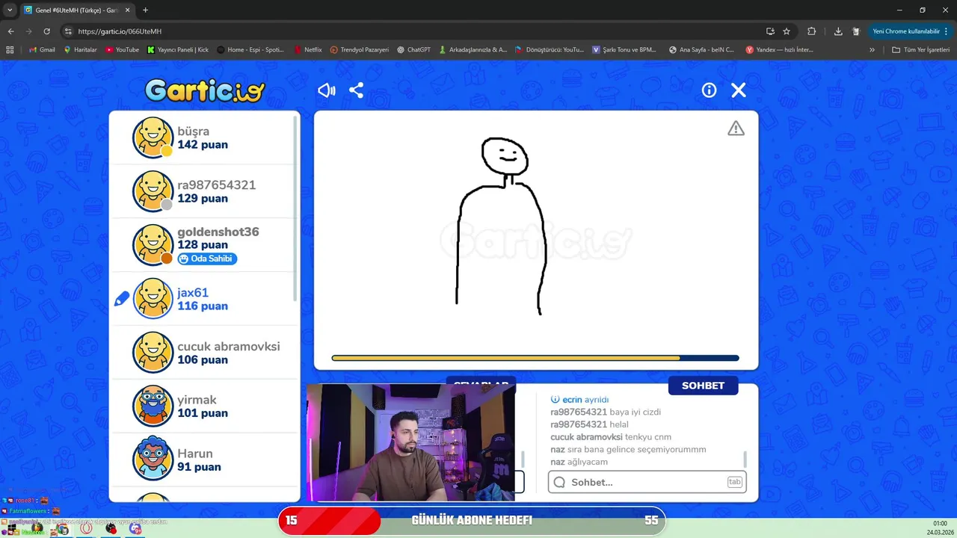Open the Yandex bookmark
The image size is (957, 538).
(779, 49)
